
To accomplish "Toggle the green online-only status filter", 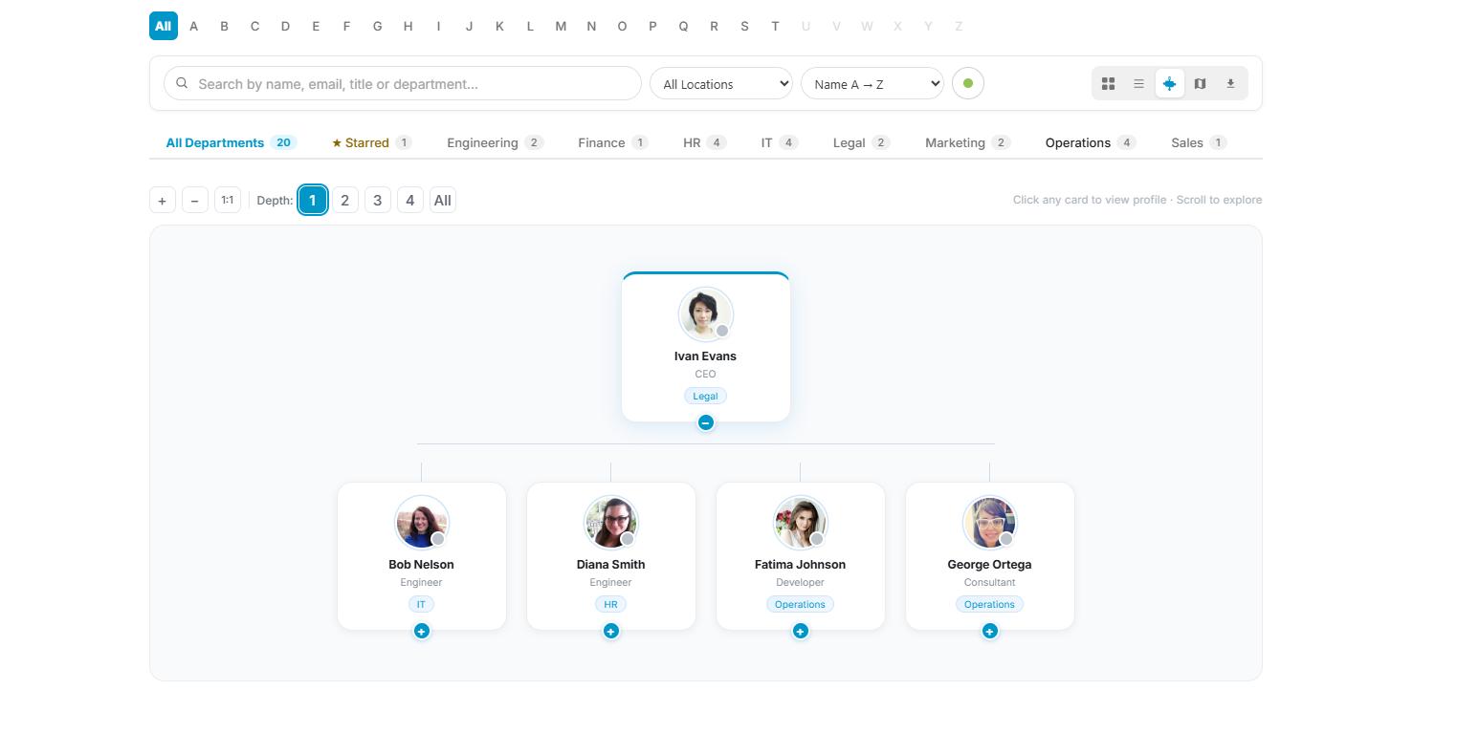I will click(x=968, y=84).
